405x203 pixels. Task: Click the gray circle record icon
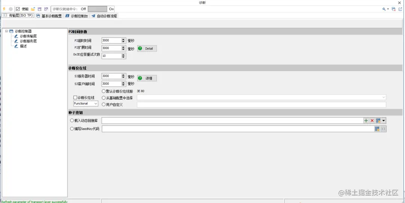pyautogui.click(x=10, y=9)
